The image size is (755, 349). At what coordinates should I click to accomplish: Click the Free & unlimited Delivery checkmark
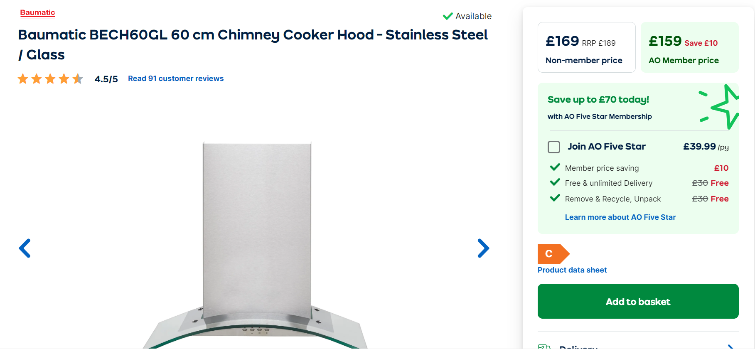tap(555, 182)
